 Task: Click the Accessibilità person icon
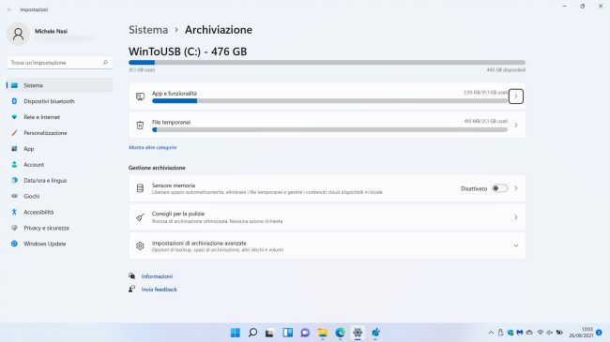(x=14, y=212)
